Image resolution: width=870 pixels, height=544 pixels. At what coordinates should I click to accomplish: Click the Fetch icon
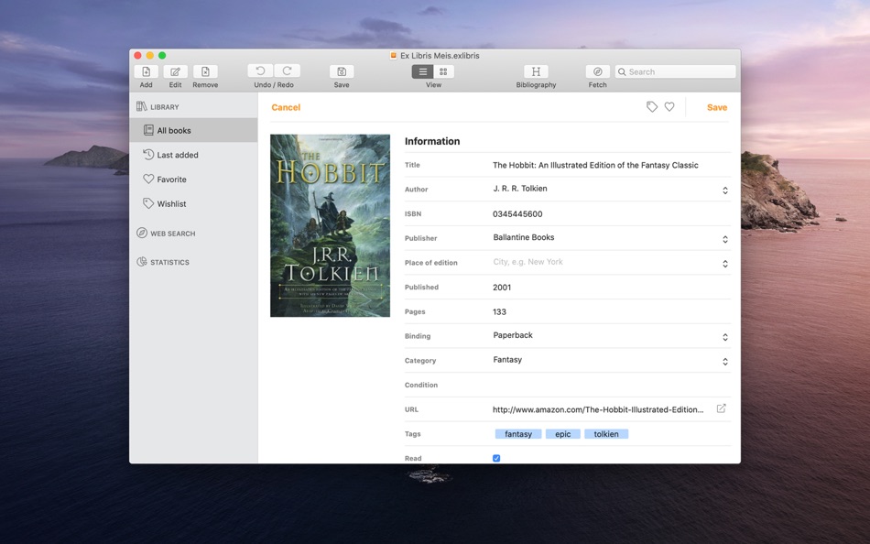tap(597, 71)
